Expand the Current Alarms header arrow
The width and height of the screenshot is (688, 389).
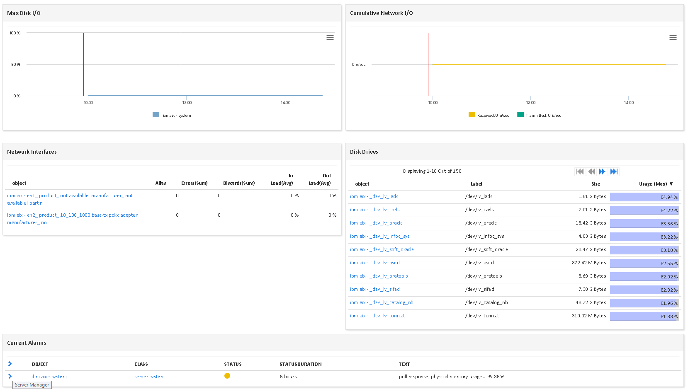[10, 363]
